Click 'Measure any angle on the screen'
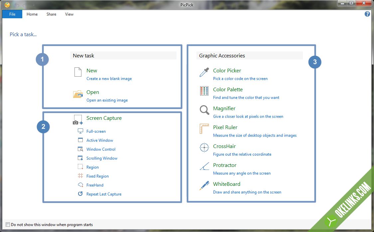The image size is (374, 232). pos(242,173)
